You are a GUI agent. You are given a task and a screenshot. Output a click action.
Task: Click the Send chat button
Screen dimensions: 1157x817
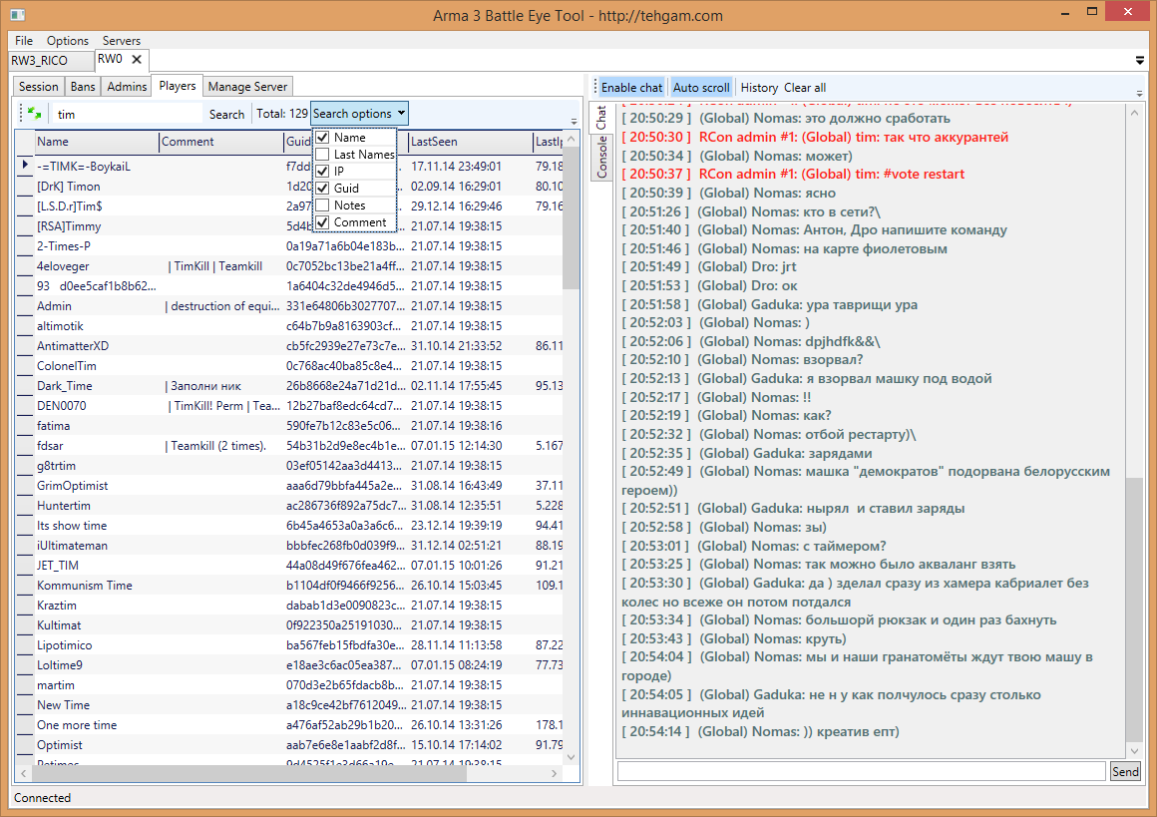point(1125,771)
